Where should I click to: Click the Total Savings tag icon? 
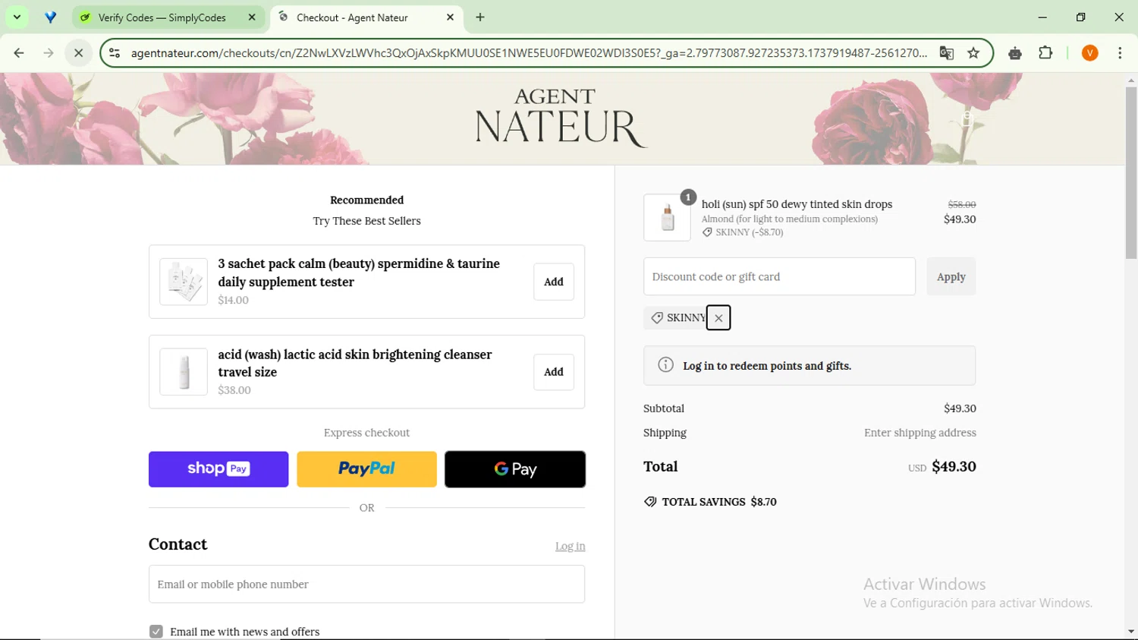pos(650,502)
